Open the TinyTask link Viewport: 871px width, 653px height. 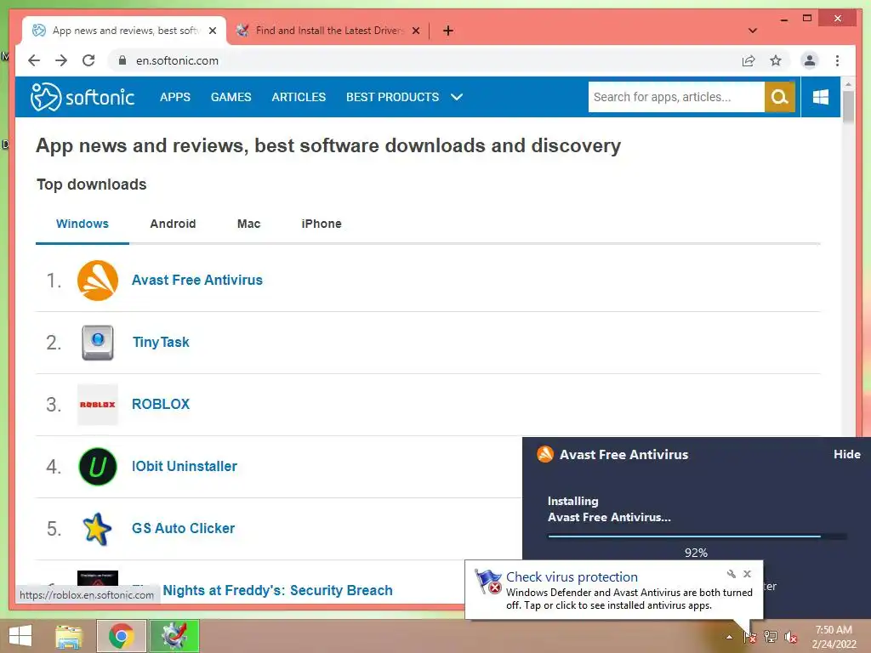click(161, 342)
